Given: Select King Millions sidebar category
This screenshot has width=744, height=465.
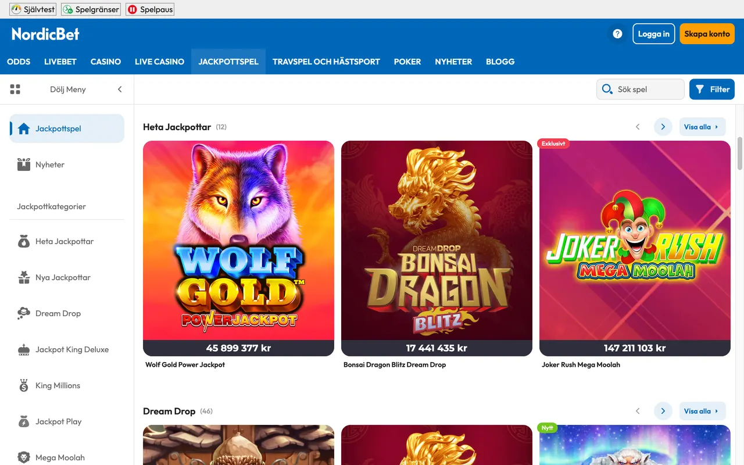Looking at the screenshot, I should [x=67, y=385].
